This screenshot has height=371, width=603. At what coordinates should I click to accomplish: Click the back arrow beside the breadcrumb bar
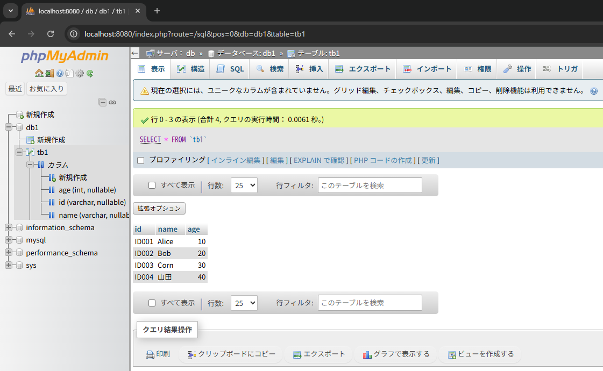tap(134, 53)
